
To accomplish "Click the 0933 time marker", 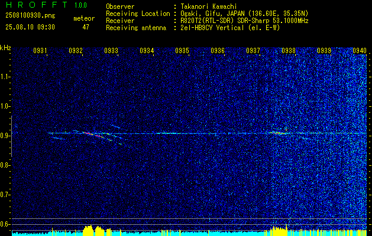I will (x=111, y=50).
